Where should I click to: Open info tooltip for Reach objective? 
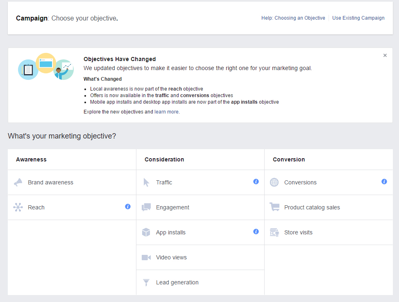(x=128, y=207)
